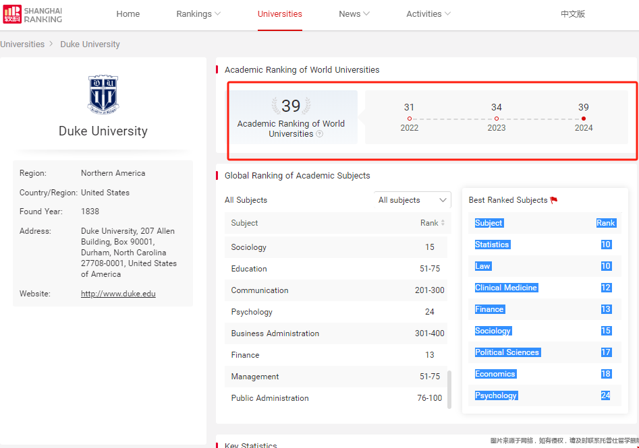This screenshot has height=448, width=639.
Task: Select the 2023 ranking timeline point
Action: click(497, 119)
